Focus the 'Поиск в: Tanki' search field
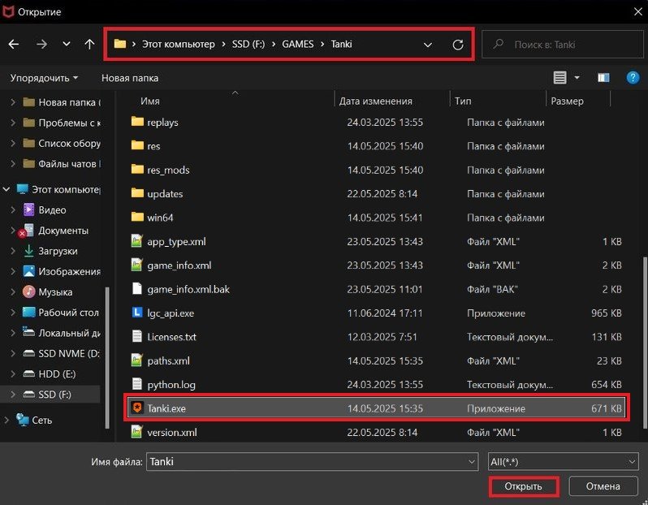Screen dimensions: 648x505 click(563, 44)
